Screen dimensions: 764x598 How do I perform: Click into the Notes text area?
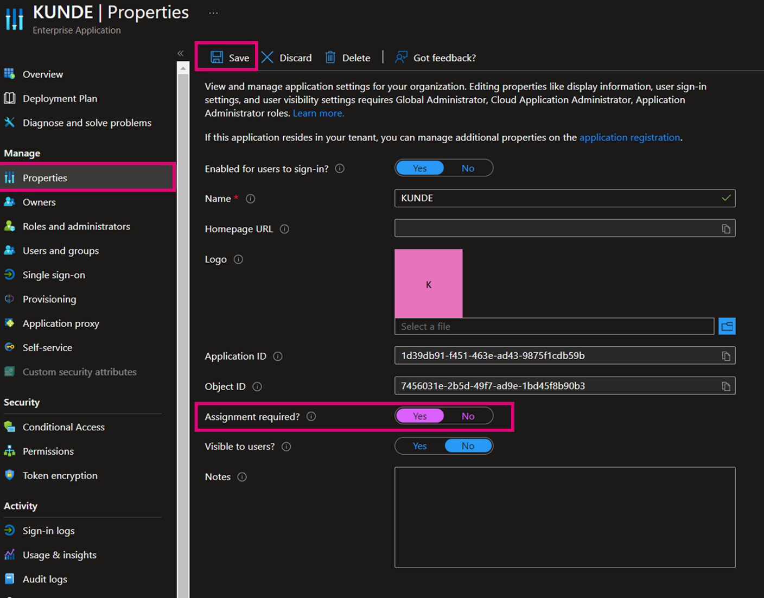564,517
